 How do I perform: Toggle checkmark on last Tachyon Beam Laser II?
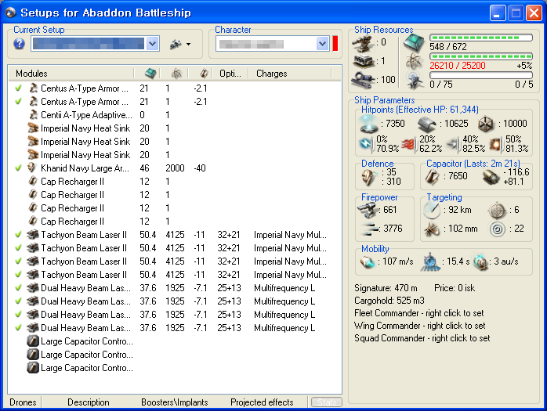tap(19, 274)
